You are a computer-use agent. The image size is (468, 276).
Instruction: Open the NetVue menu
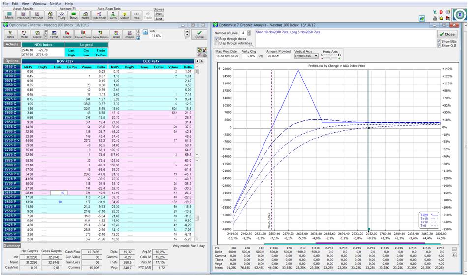pos(57,3)
